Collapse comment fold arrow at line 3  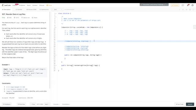[x=56, y=17]
